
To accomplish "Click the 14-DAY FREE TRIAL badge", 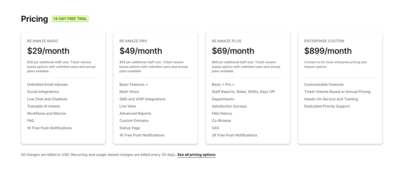I will point(70,19).
